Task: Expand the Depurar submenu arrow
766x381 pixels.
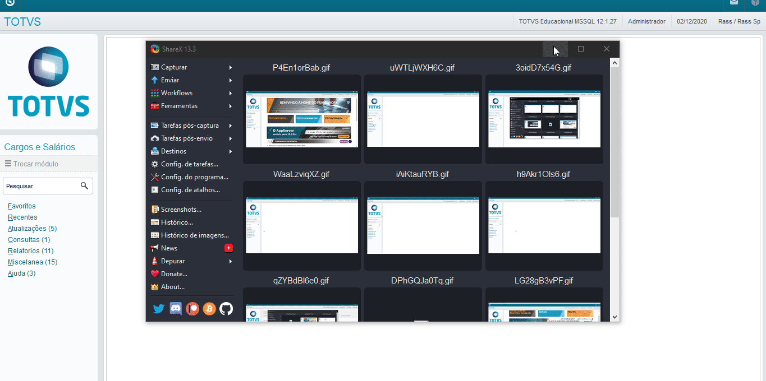Action: coord(231,261)
